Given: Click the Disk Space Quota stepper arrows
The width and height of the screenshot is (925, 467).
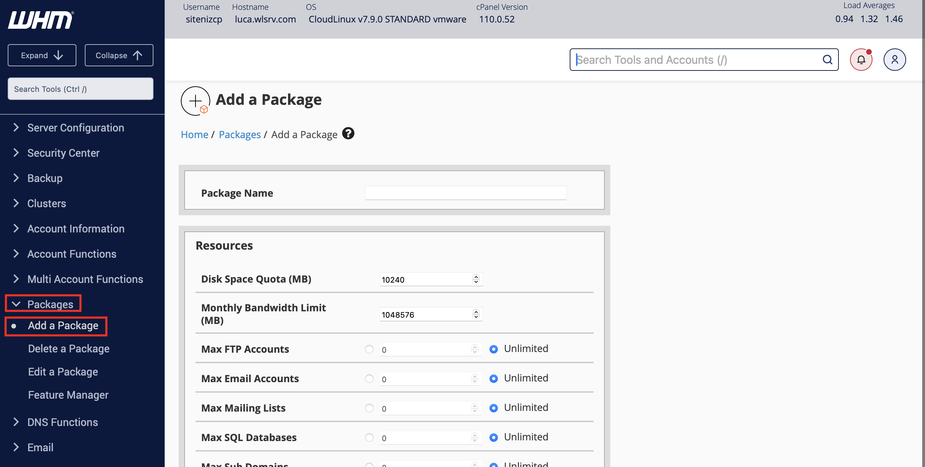Looking at the screenshot, I should point(476,279).
